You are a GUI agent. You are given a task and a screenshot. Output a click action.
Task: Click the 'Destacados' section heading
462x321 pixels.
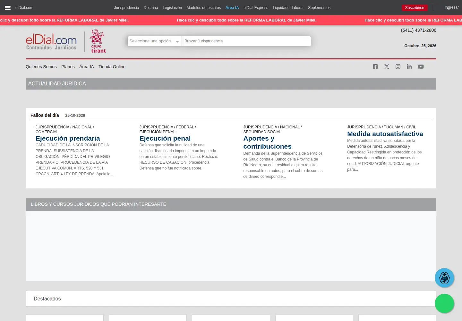47,299
